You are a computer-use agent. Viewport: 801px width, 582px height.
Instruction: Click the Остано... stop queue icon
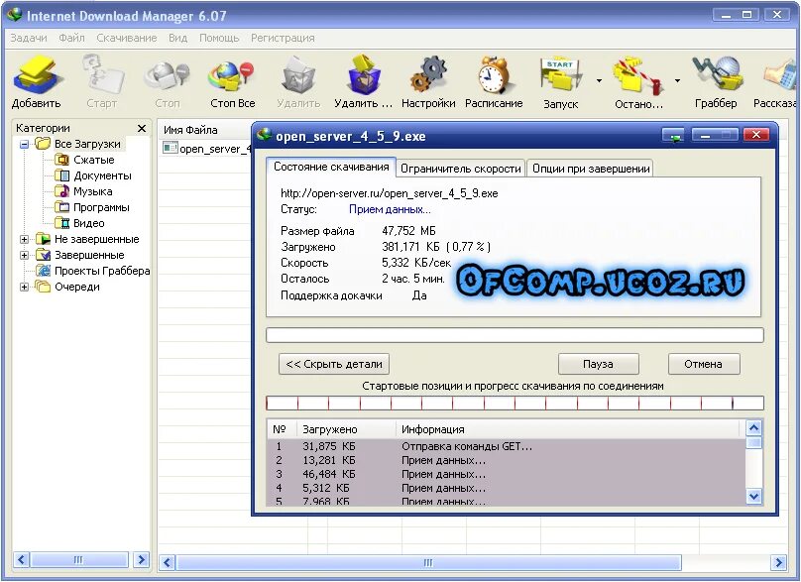pos(638,76)
